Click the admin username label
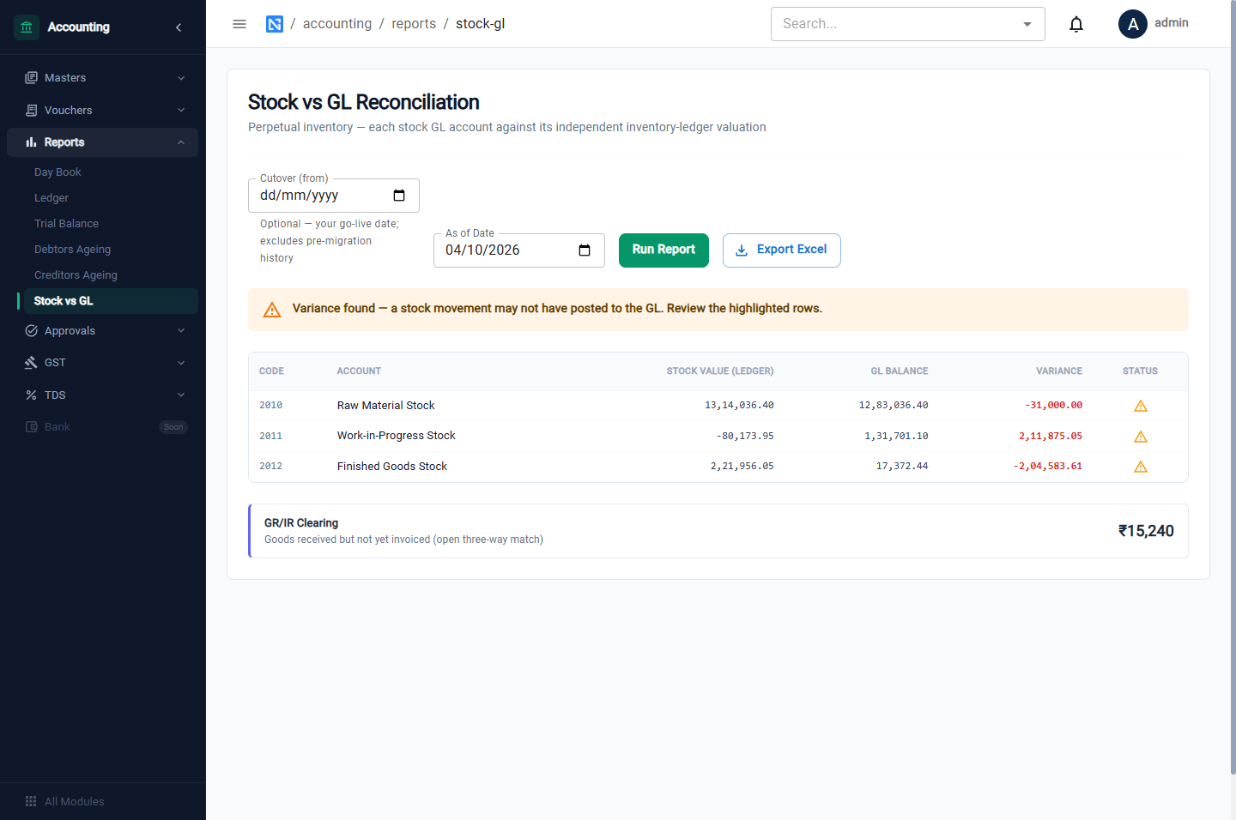The width and height of the screenshot is (1236, 820). click(1171, 23)
